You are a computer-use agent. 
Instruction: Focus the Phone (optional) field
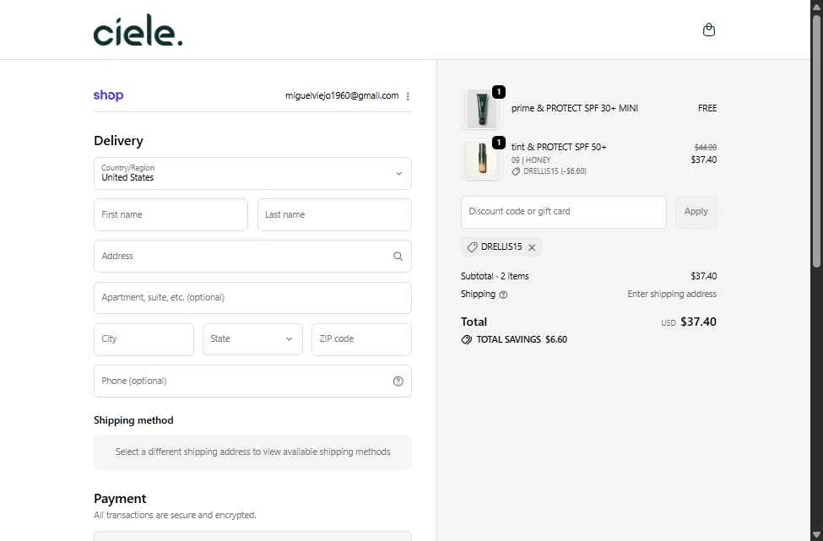(x=252, y=381)
